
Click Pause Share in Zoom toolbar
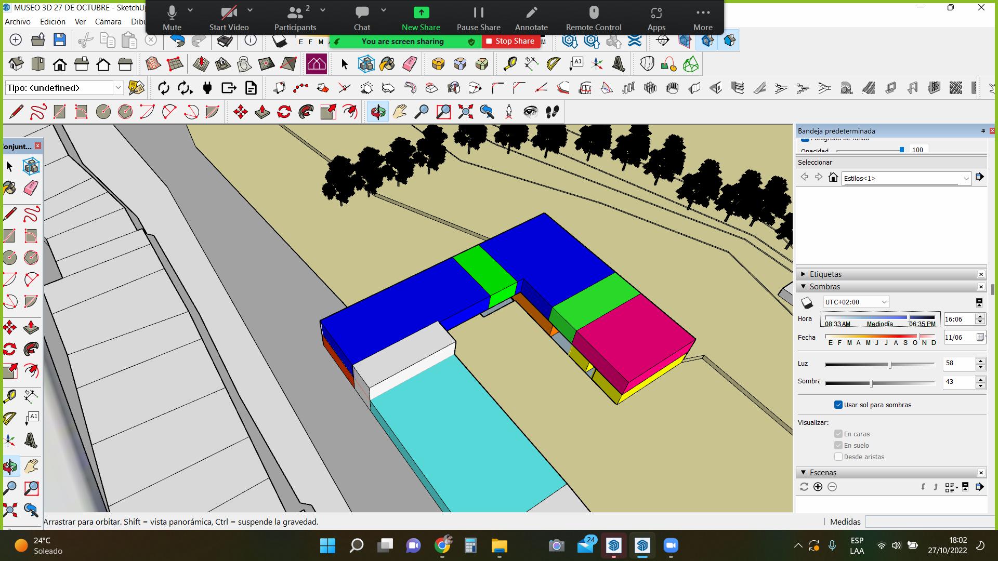[478, 18]
